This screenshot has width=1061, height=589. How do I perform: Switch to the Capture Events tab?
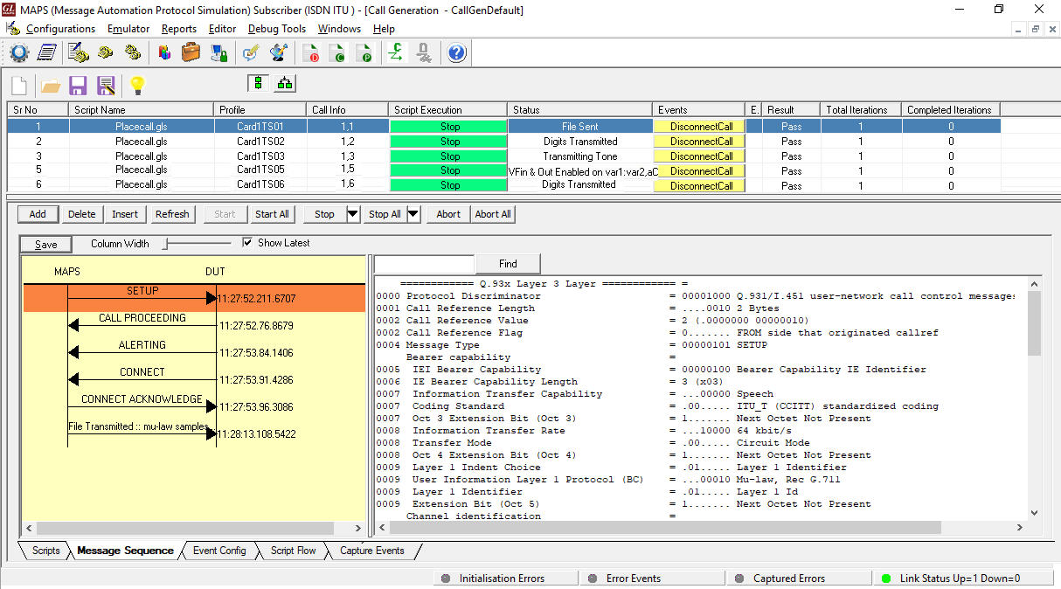click(x=372, y=551)
